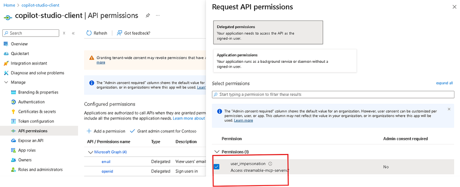
Task: Open Integration assistant rocket icon
Action: [6, 63]
